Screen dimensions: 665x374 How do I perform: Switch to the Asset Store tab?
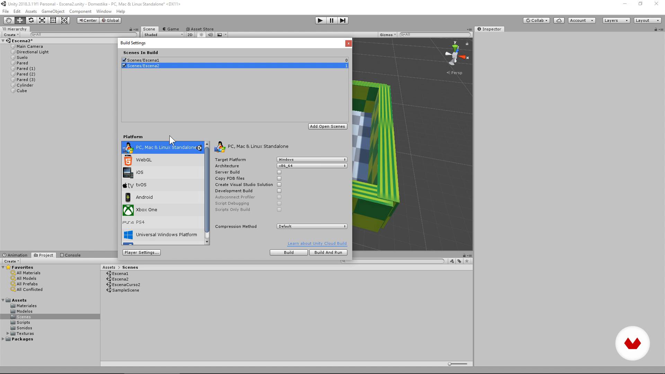(200, 29)
